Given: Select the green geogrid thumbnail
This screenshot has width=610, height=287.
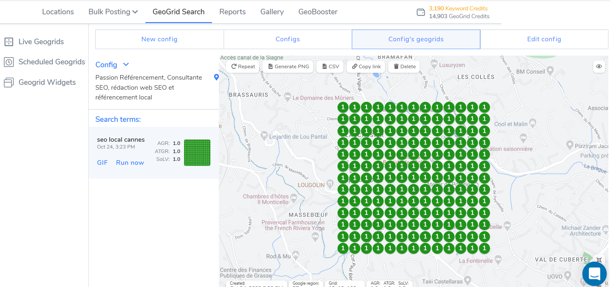Looking at the screenshot, I should (197, 153).
